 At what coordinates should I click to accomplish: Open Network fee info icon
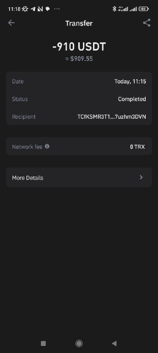click(x=47, y=146)
